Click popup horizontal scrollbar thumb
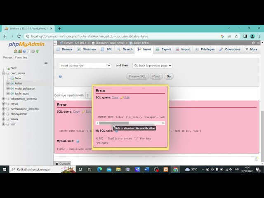The height and width of the screenshot is (198, 264). click(114, 123)
